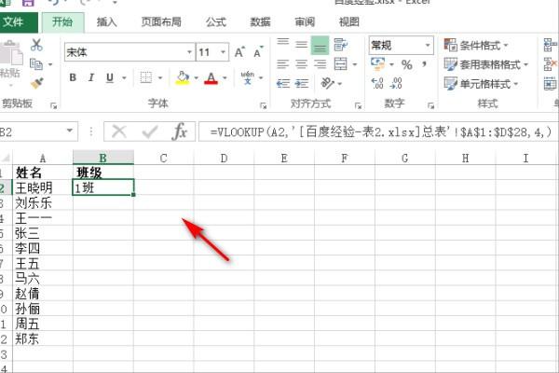559x373 pixels.
Task: Increase decimal places
Action: click(377, 83)
